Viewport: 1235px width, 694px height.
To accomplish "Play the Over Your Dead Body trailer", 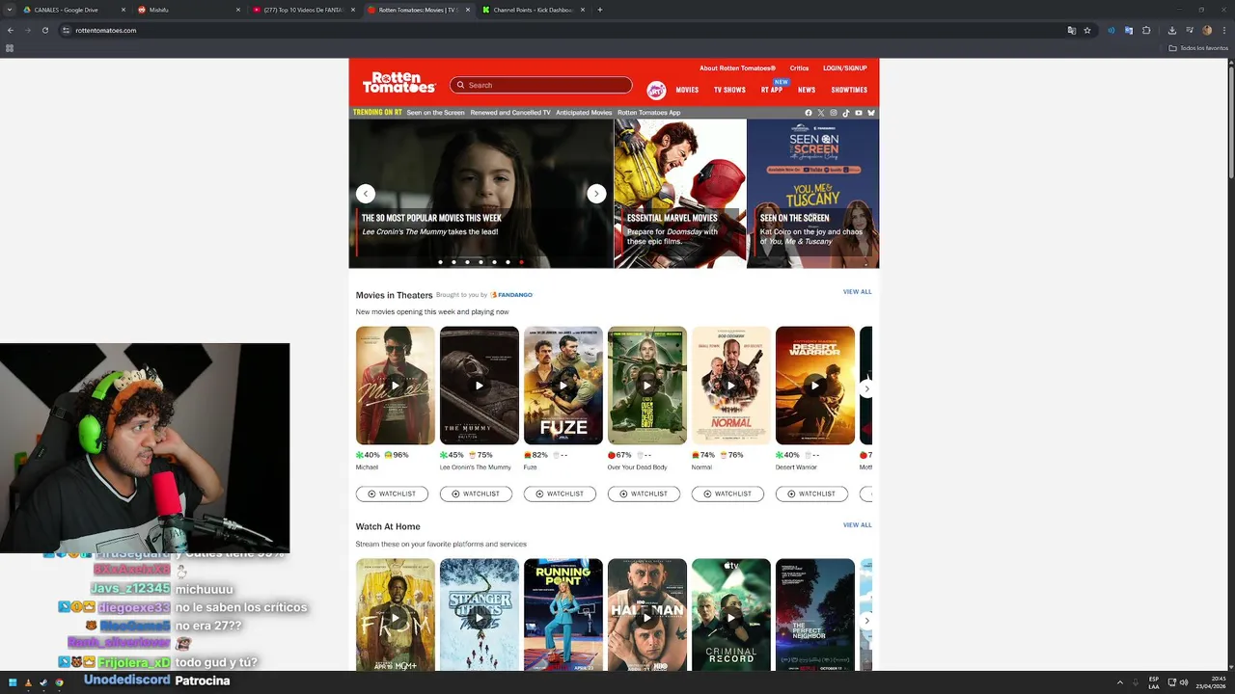I will point(647,386).
